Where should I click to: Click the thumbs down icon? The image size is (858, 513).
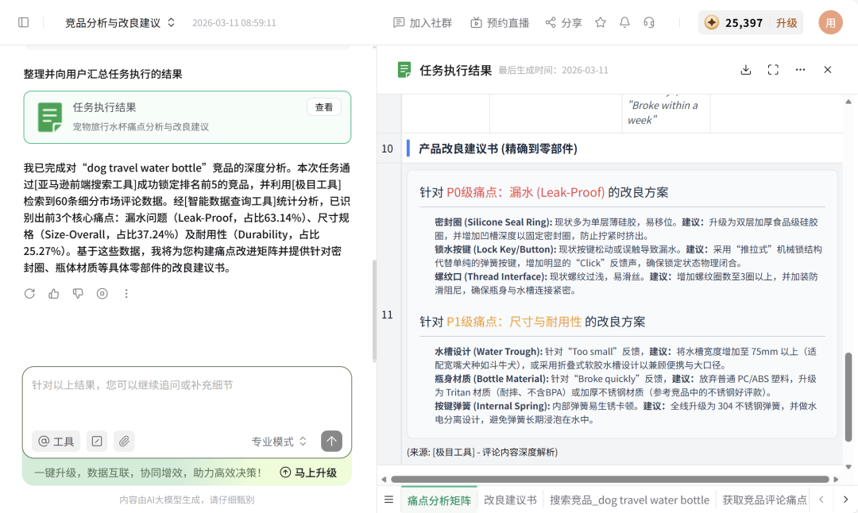pyautogui.click(x=78, y=294)
